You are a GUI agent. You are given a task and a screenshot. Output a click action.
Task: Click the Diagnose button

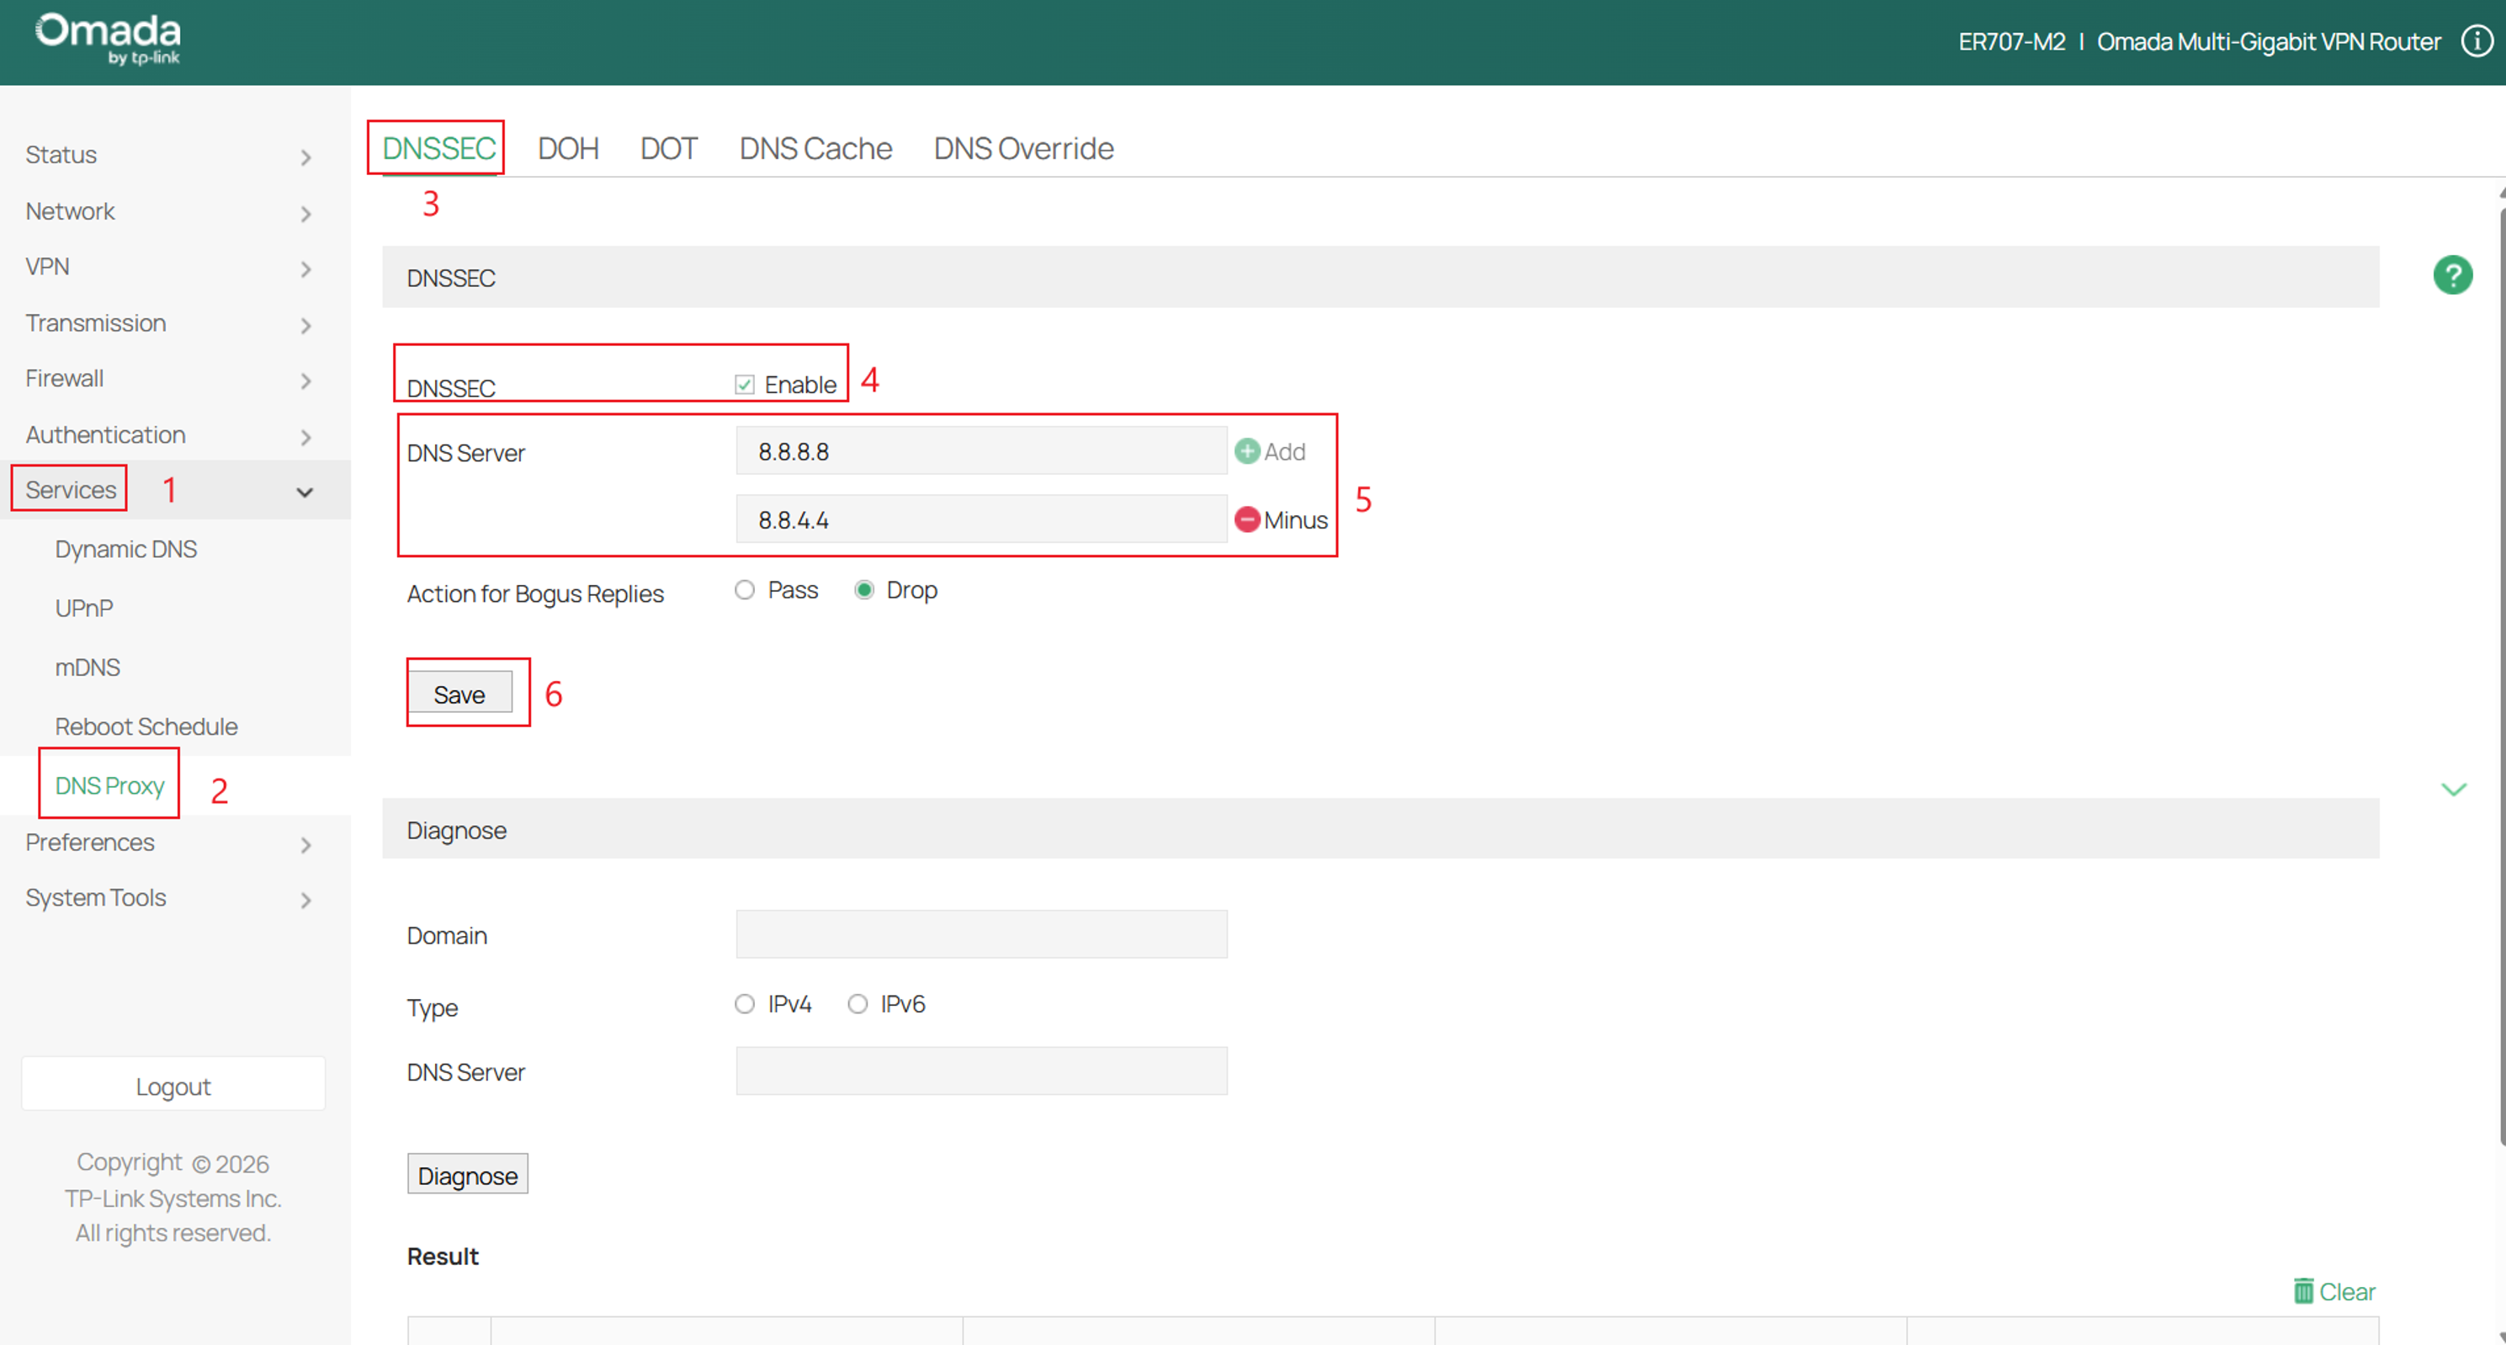[x=467, y=1175]
